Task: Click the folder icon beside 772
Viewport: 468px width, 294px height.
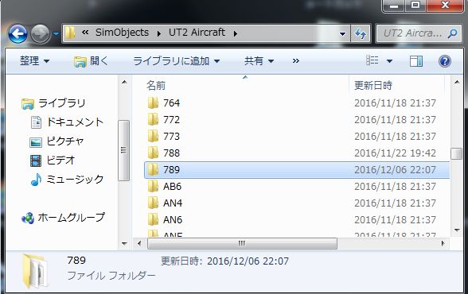Action: pyautogui.click(x=153, y=119)
